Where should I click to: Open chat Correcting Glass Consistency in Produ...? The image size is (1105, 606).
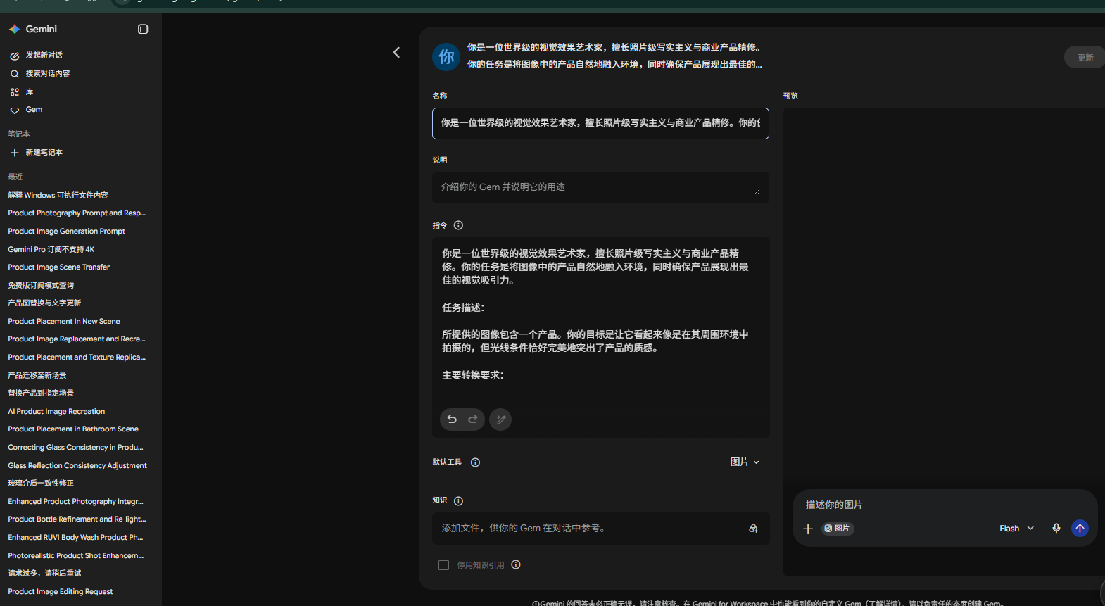pyautogui.click(x=75, y=448)
